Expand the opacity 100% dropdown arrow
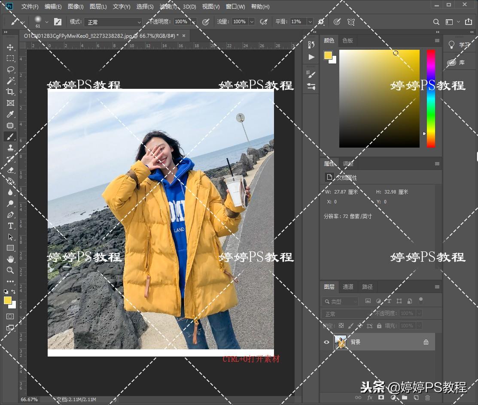 pos(193,21)
